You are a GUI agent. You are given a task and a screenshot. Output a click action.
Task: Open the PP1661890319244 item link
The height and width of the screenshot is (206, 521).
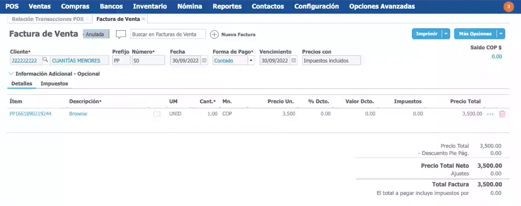(30, 113)
